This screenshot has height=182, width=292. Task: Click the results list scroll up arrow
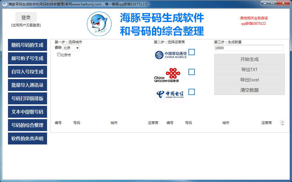click(283, 122)
